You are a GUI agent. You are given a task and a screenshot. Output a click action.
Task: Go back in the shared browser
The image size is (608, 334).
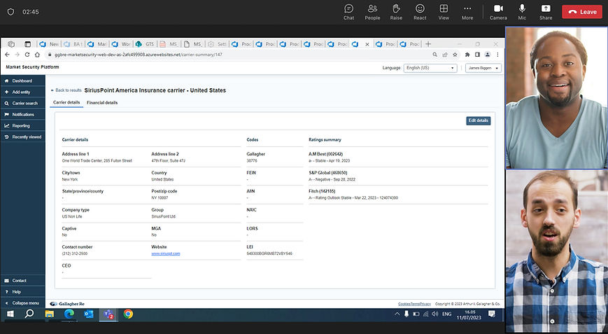[x=8, y=55]
